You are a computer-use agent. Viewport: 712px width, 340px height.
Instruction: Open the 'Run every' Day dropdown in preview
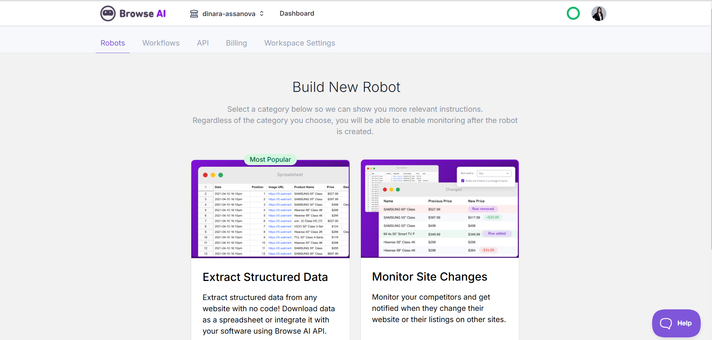tap(494, 173)
